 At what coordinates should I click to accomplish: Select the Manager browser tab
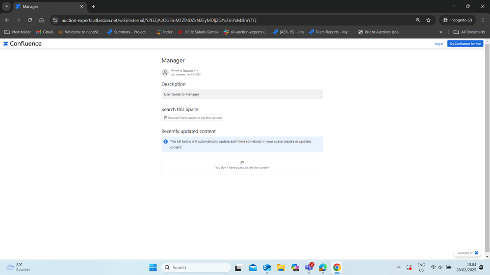click(x=49, y=6)
